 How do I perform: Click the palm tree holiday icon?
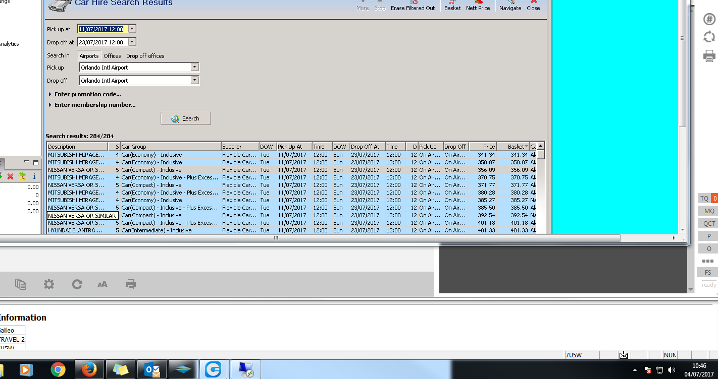point(23,176)
